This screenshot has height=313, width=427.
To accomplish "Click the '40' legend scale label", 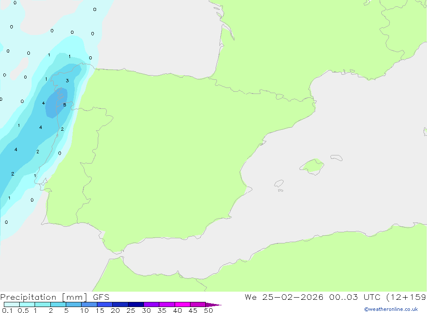I will tap(178, 310).
